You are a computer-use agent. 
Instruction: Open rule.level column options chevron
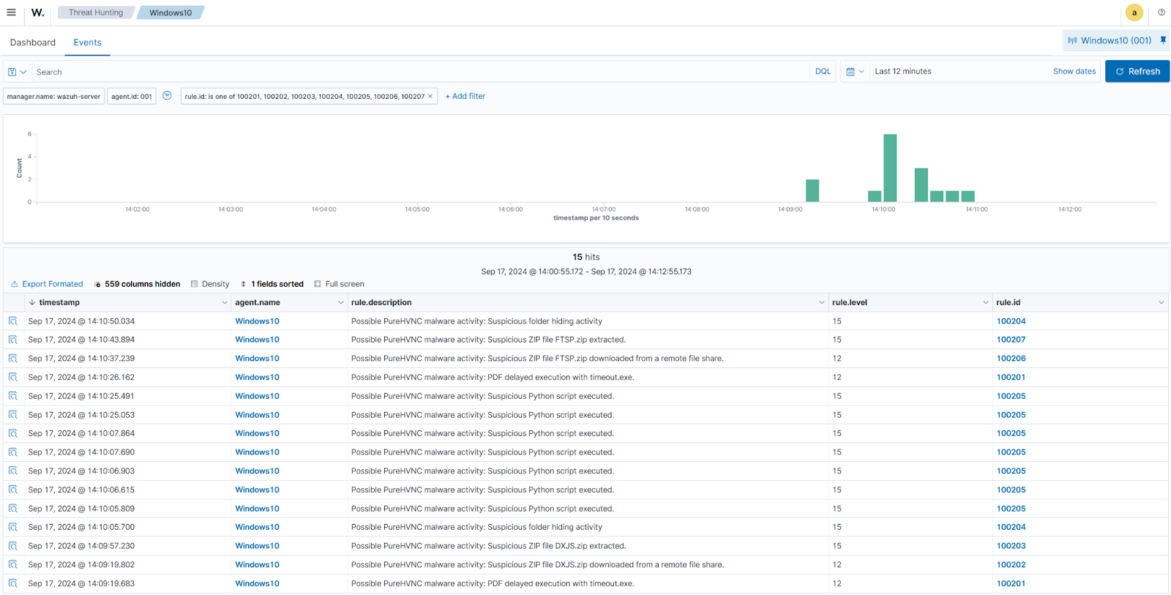pyautogui.click(x=985, y=302)
